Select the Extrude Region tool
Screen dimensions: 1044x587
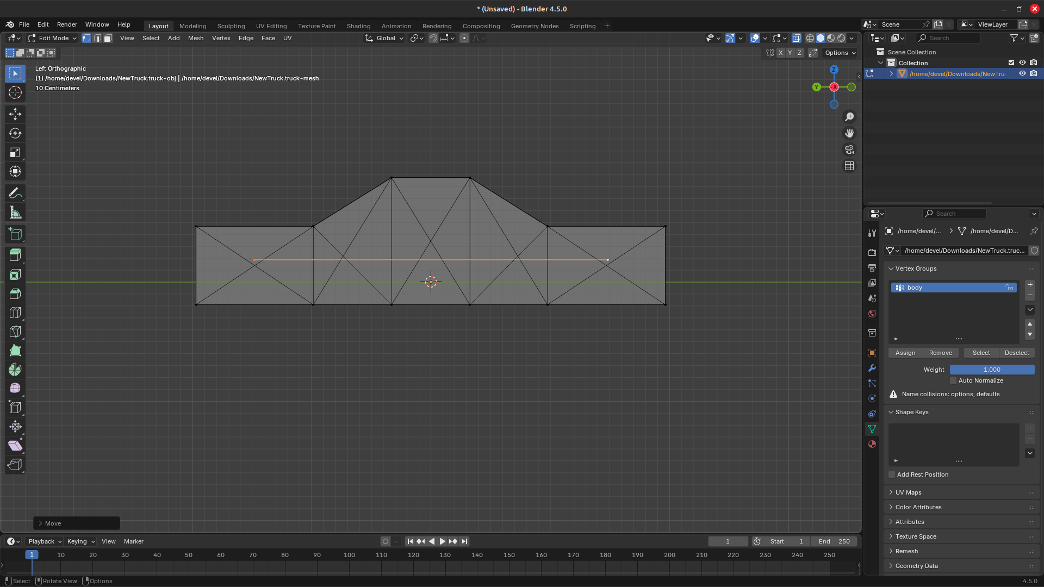[15, 255]
